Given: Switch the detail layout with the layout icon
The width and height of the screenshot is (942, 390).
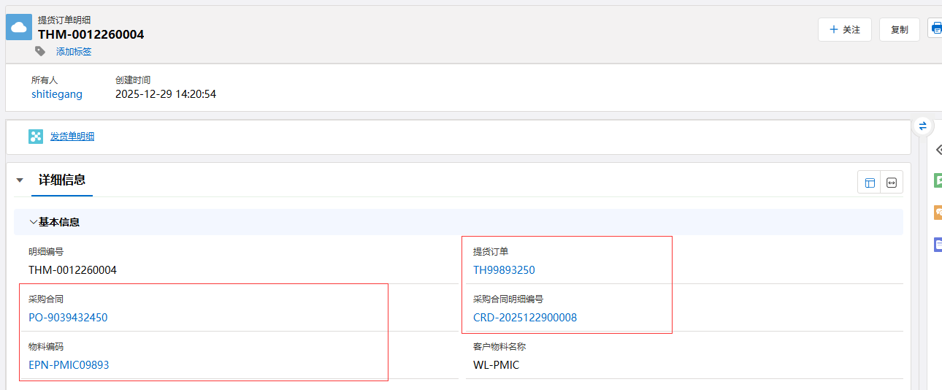Looking at the screenshot, I should tap(869, 183).
